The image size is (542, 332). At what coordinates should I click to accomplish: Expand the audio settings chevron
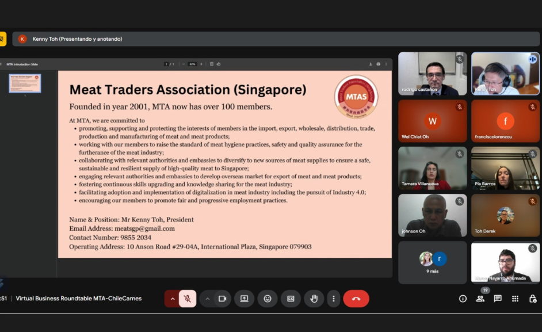tap(172, 299)
